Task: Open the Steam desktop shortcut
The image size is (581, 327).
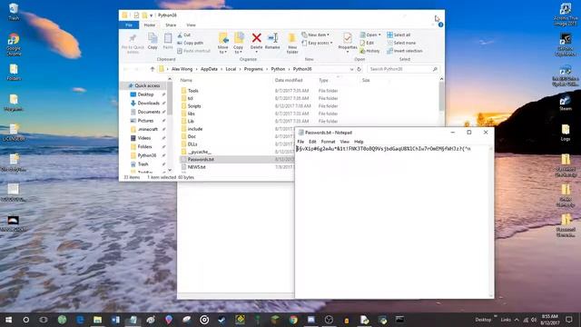Action: pyautogui.click(x=566, y=103)
